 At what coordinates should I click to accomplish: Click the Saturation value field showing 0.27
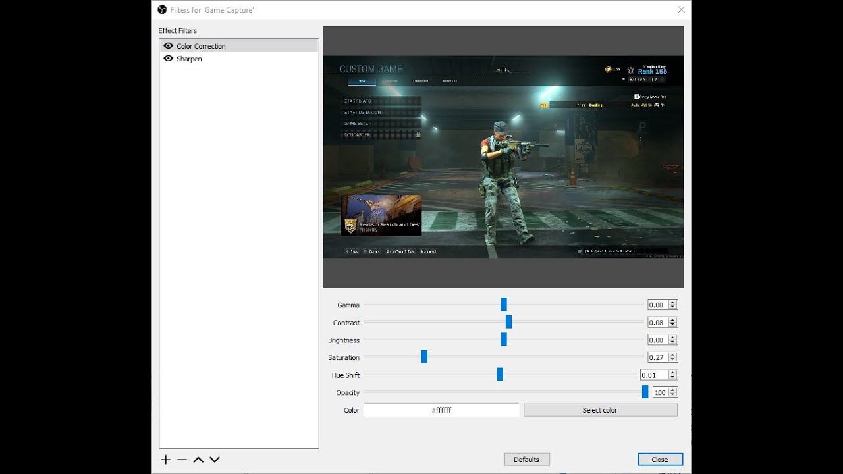coord(658,357)
